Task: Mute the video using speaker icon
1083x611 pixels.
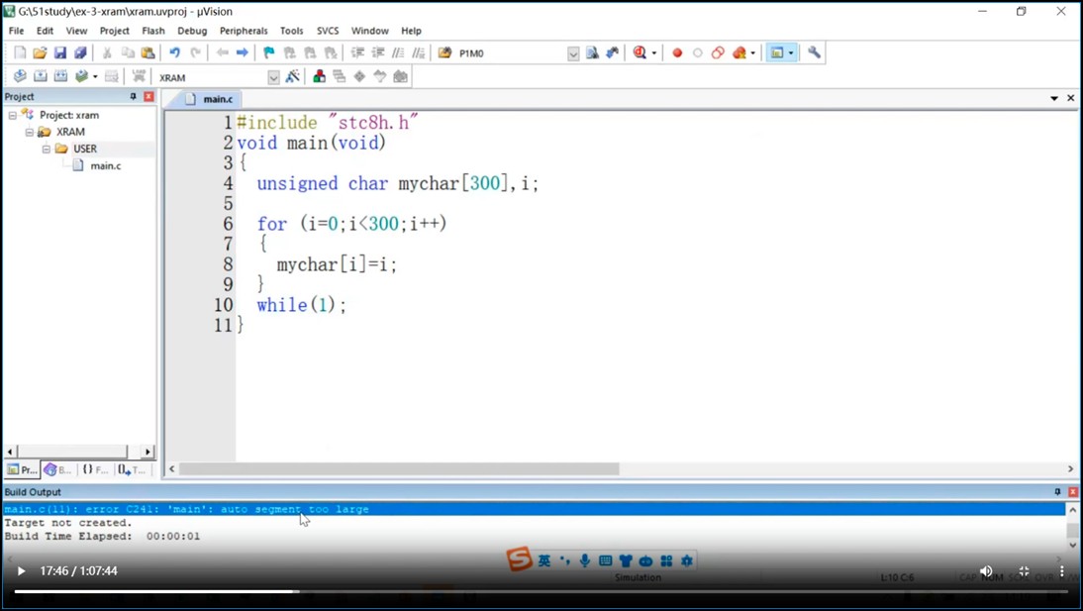Action: 986,571
